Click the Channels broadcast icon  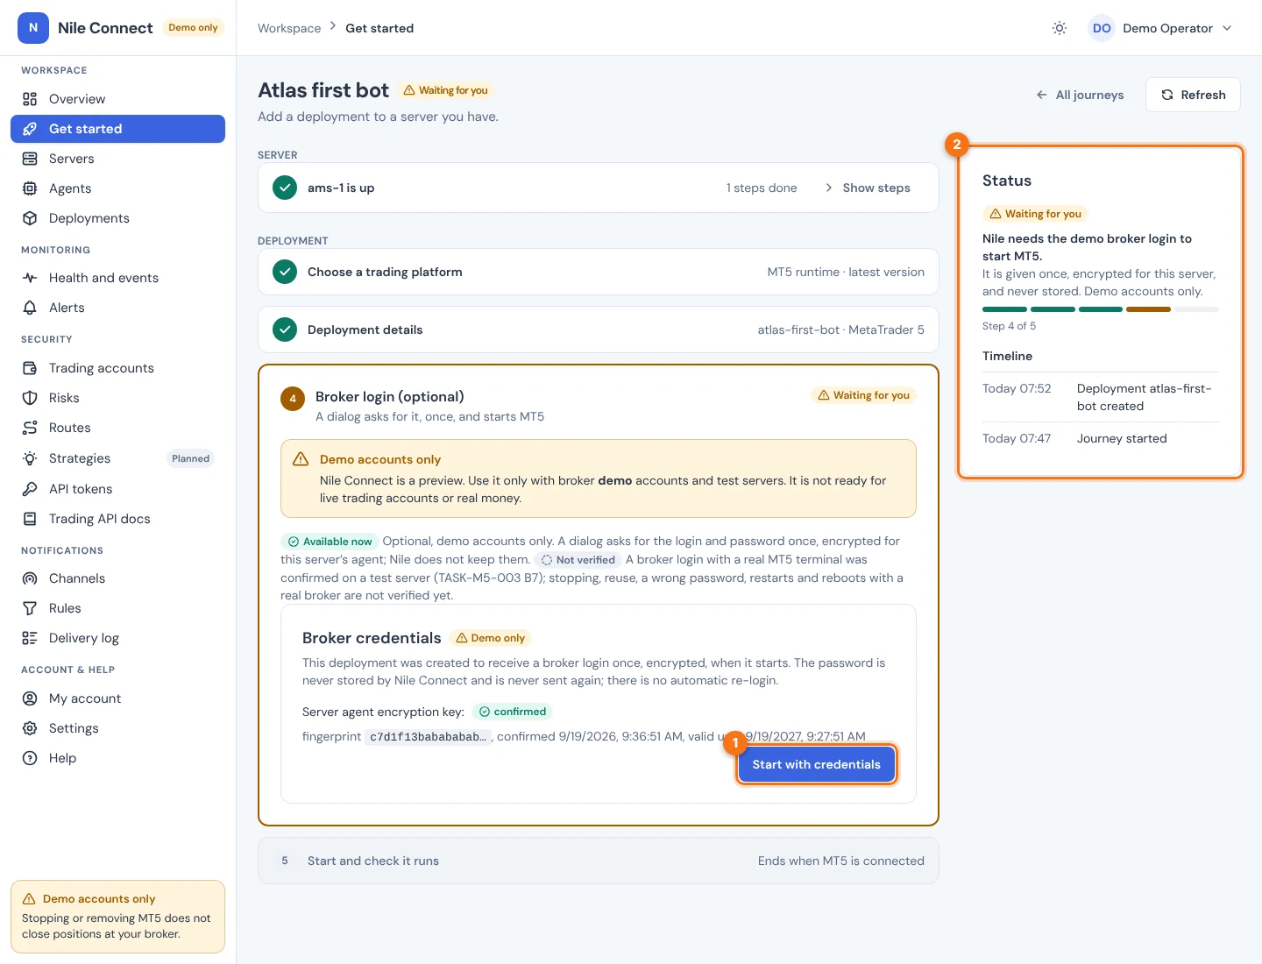(x=30, y=578)
